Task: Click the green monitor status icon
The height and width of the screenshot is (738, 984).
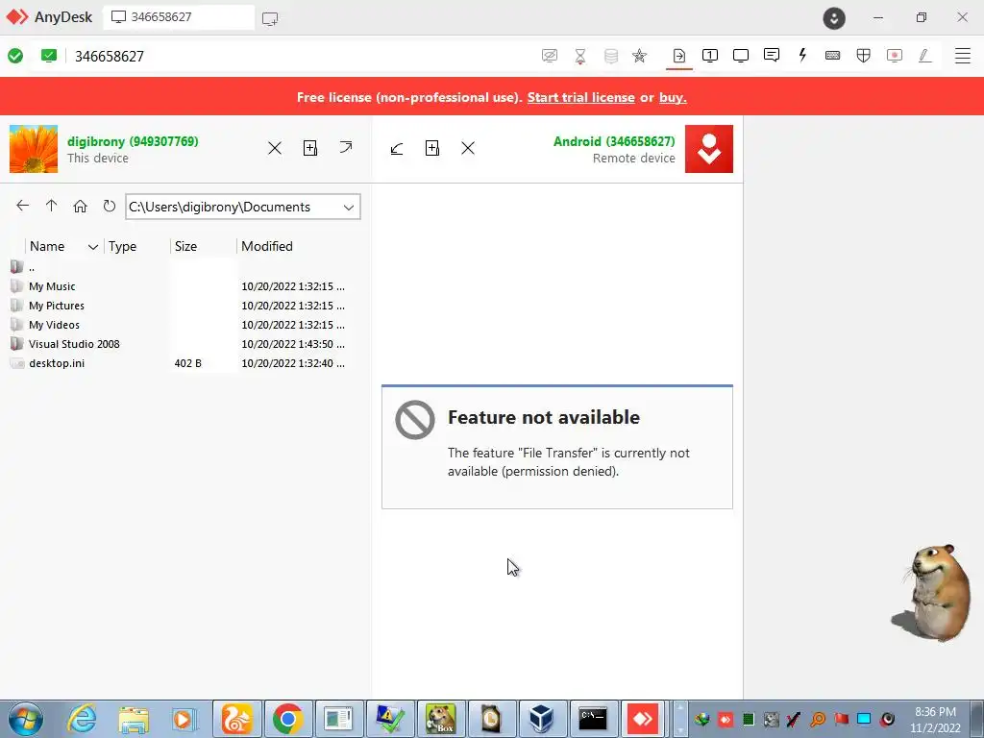Action: click(x=48, y=55)
